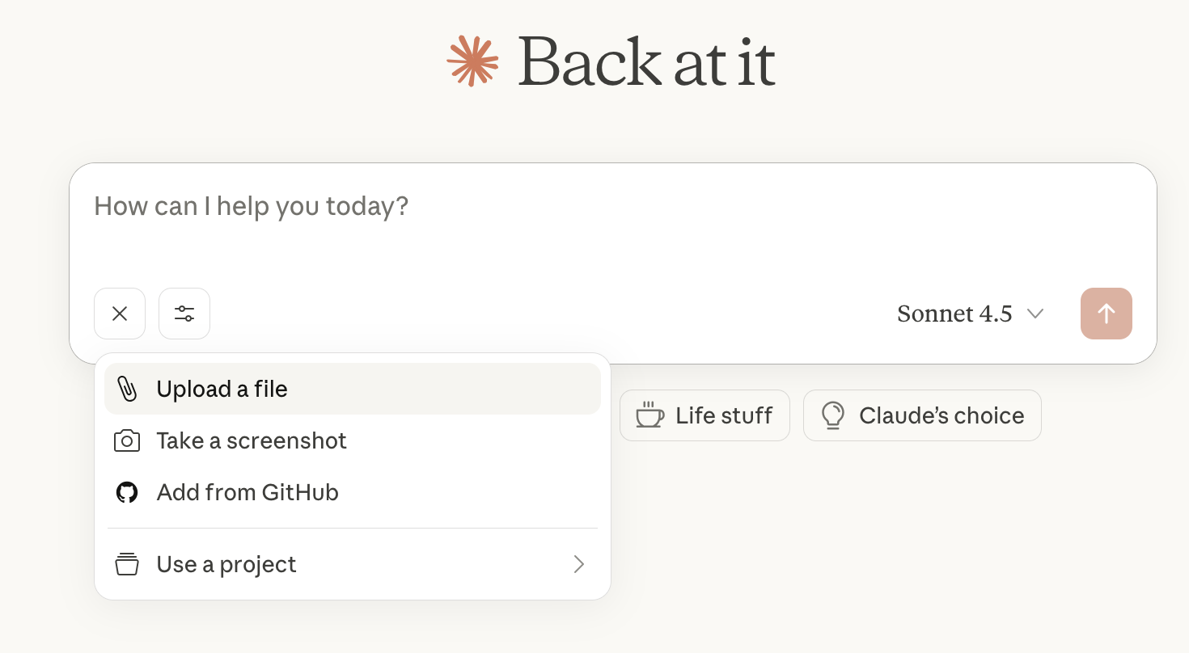
Task: Click the stacked project icon
Action: [127, 564]
